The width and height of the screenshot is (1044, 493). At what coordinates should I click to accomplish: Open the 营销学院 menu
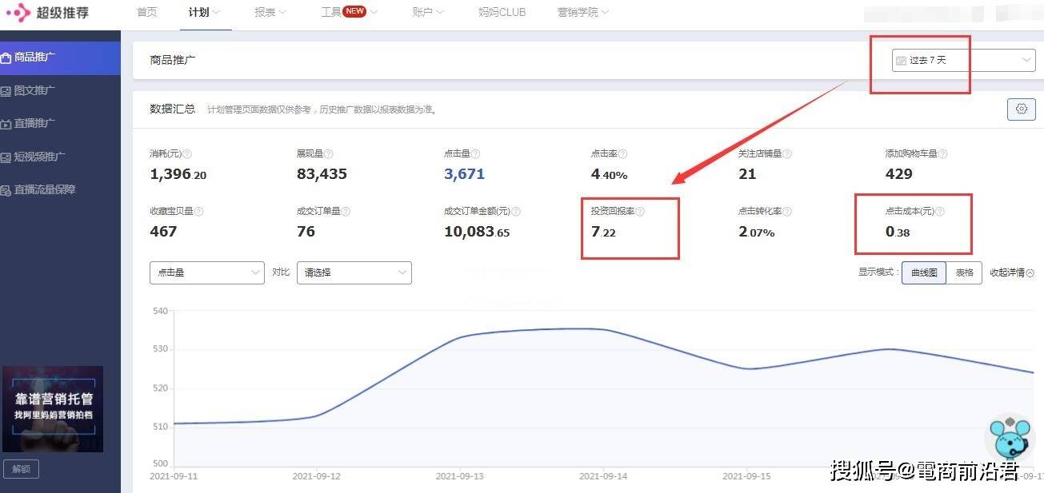pyautogui.click(x=583, y=12)
